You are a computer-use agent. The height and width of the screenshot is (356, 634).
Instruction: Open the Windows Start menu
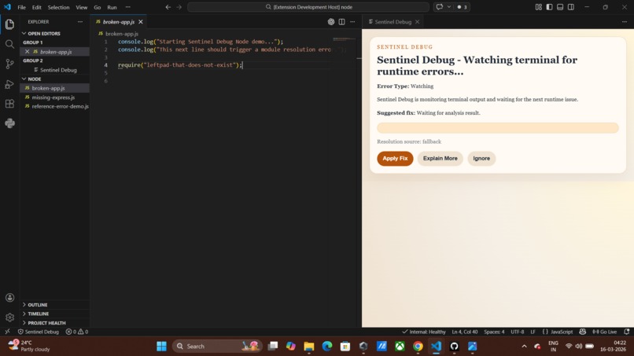click(162, 347)
